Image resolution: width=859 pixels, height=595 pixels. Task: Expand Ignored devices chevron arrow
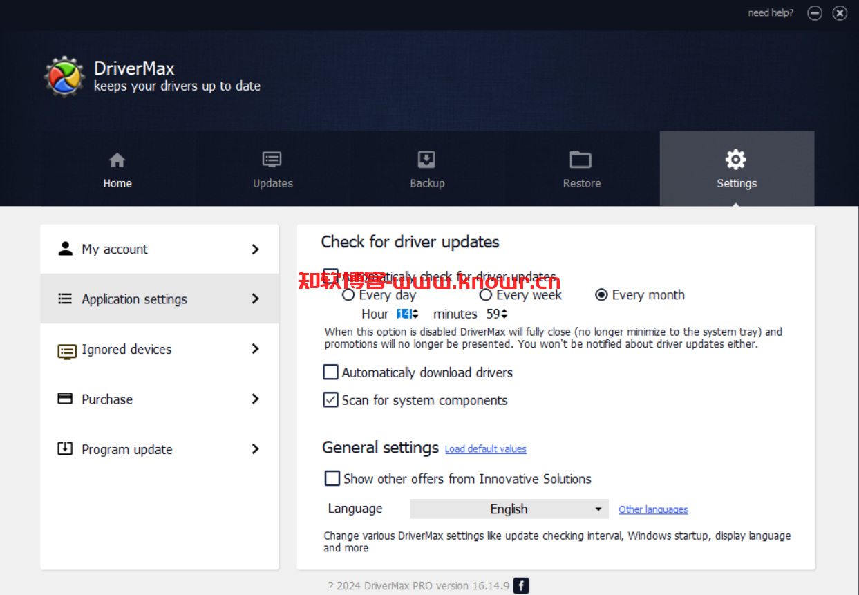tap(256, 349)
